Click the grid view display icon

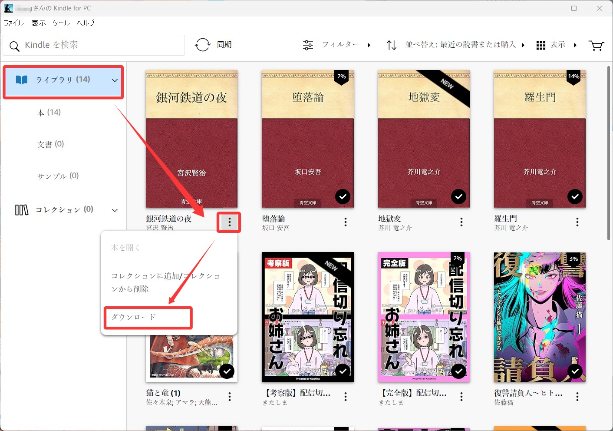[540, 45]
